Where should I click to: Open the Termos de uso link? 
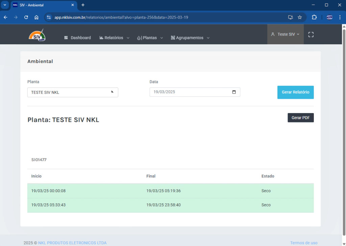[x=304, y=243]
